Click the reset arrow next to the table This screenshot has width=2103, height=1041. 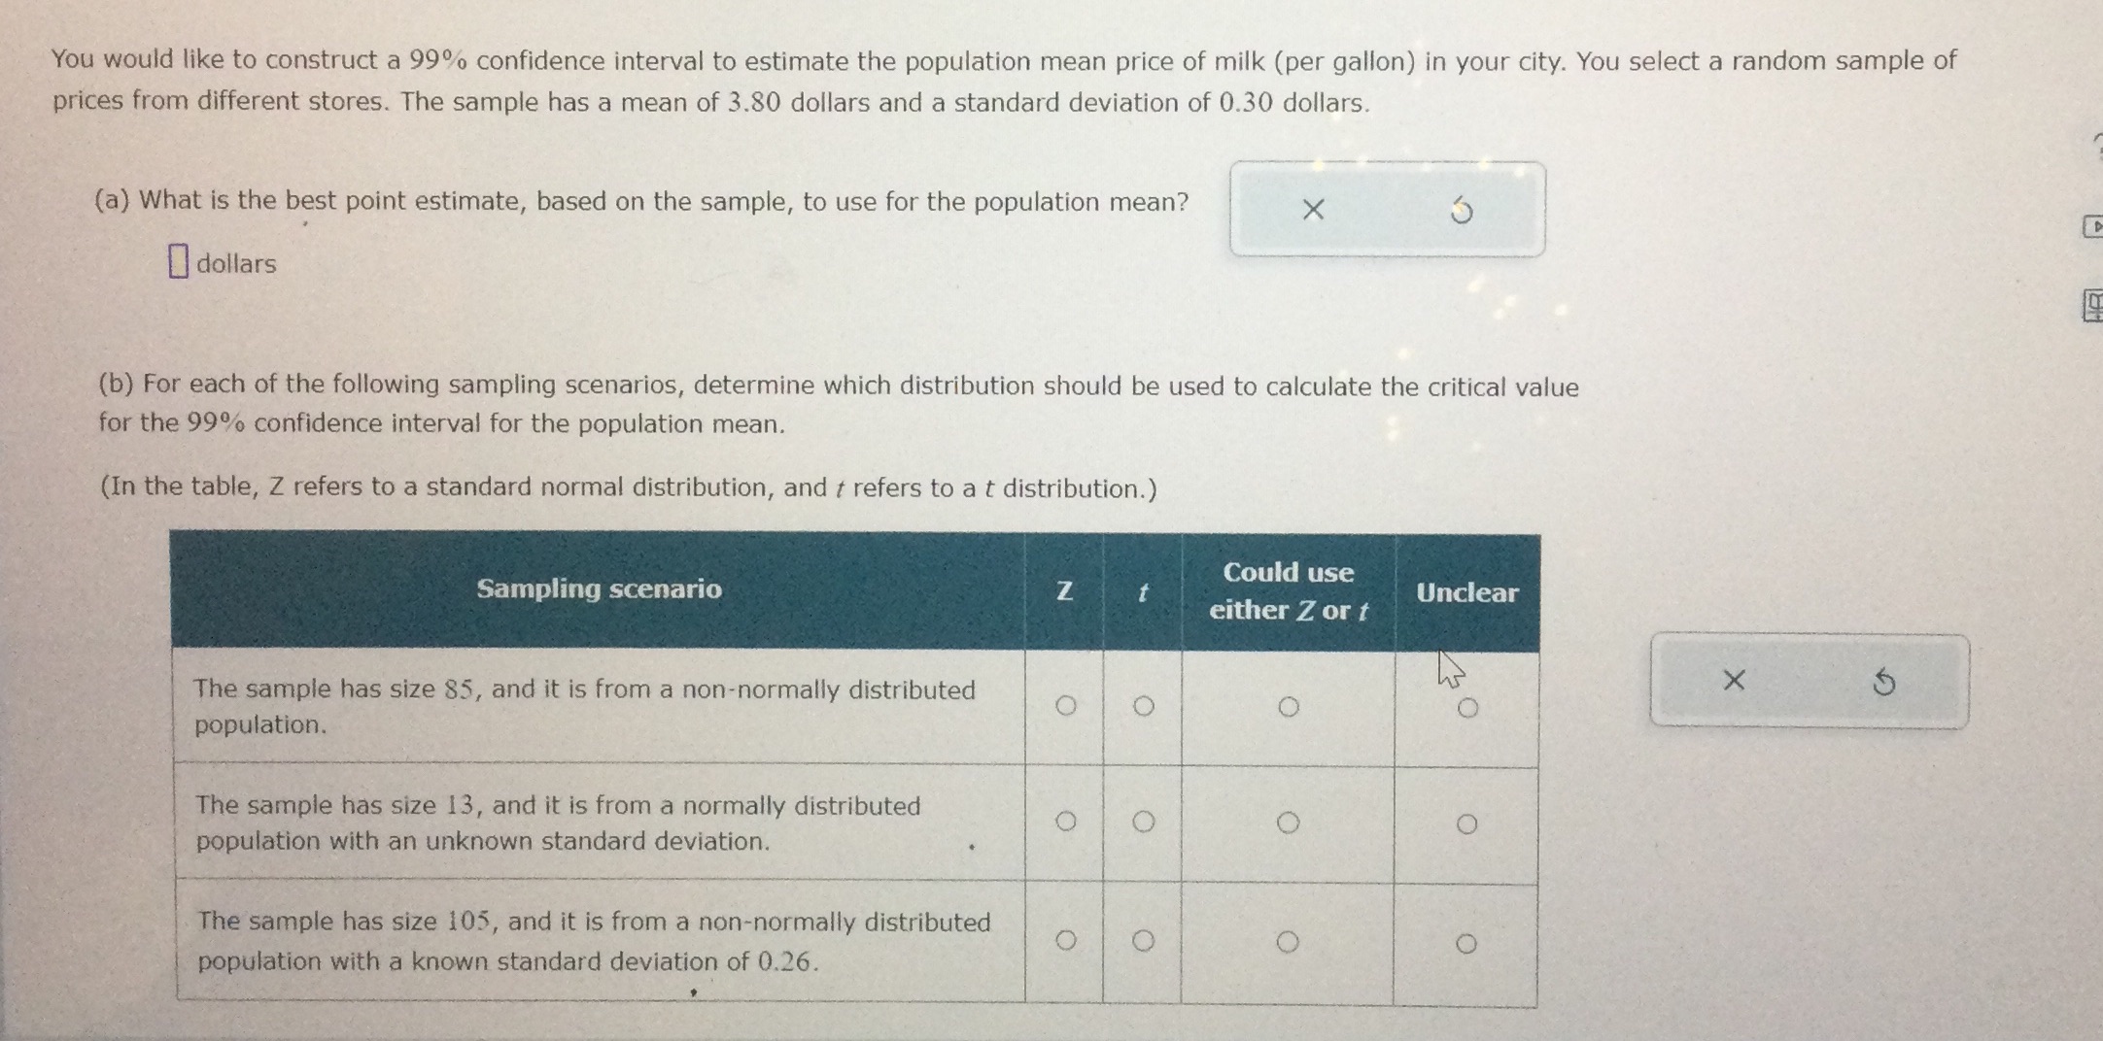[x=1884, y=683]
